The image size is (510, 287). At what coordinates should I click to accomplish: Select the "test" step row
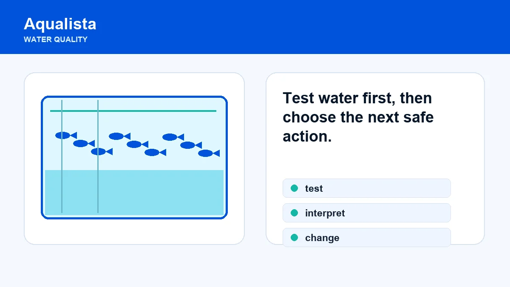click(x=366, y=188)
